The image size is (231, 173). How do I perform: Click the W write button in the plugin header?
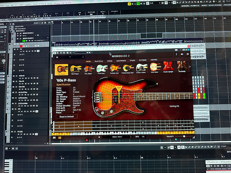point(64,53)
